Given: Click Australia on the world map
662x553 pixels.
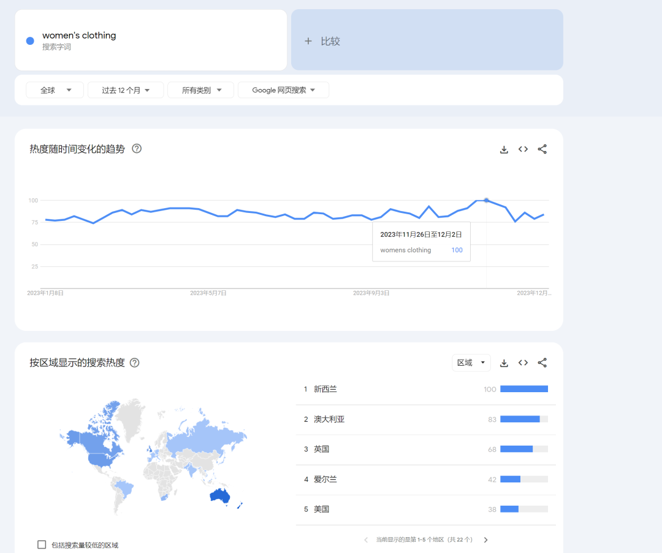Looking at the screenshot, I should coord(219,496).
